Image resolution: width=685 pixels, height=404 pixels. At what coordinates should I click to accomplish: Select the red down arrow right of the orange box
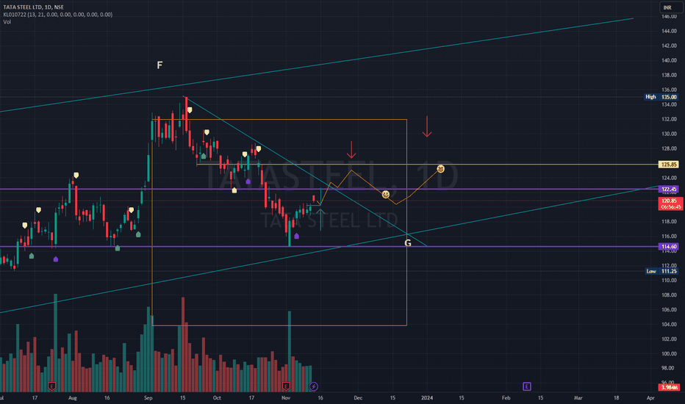(x=427, y=126)
